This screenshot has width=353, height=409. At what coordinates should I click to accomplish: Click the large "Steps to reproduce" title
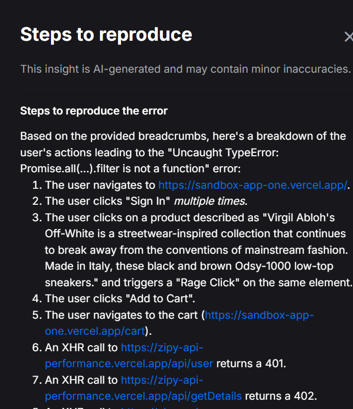[106, 35]
